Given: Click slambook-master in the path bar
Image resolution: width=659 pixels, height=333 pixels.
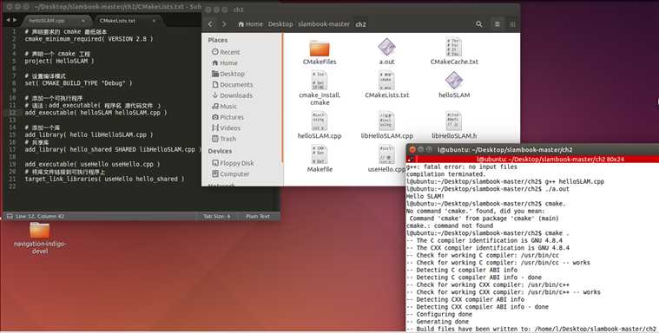Looking at the screenshot, I should (x=324, y=24).
